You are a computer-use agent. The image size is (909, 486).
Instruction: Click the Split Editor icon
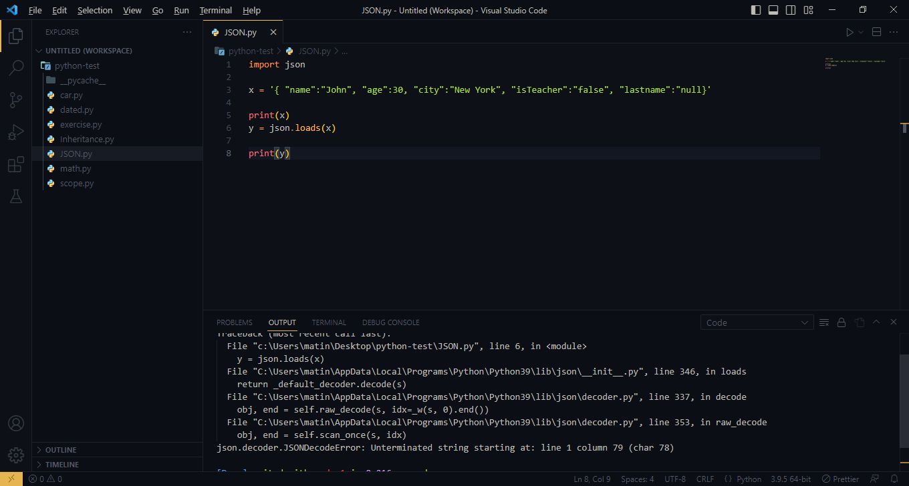(876, 32)
